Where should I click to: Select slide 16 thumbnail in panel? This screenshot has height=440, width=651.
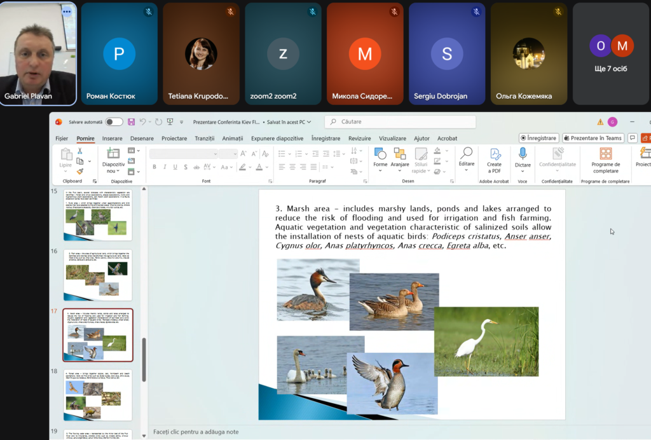[x=98, y=276]
